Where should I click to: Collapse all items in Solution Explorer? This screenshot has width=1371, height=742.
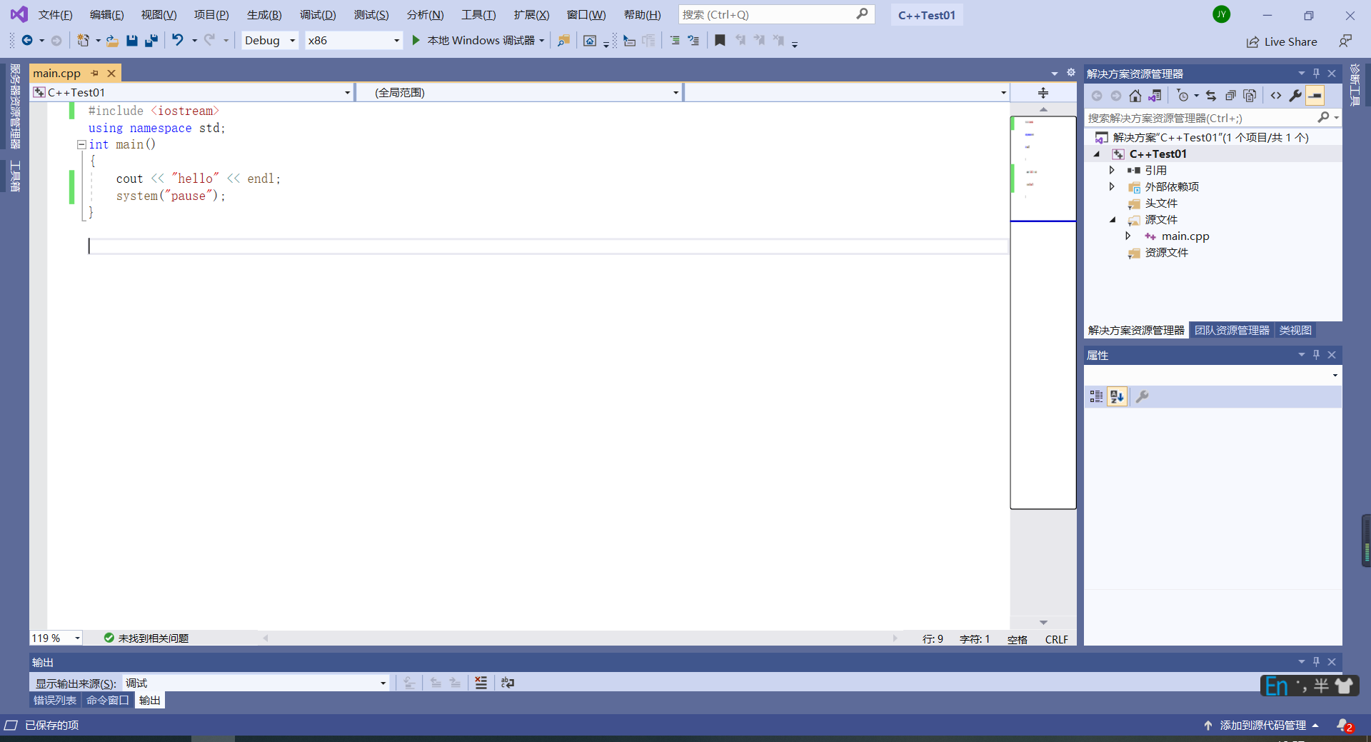click(1230, 96)
